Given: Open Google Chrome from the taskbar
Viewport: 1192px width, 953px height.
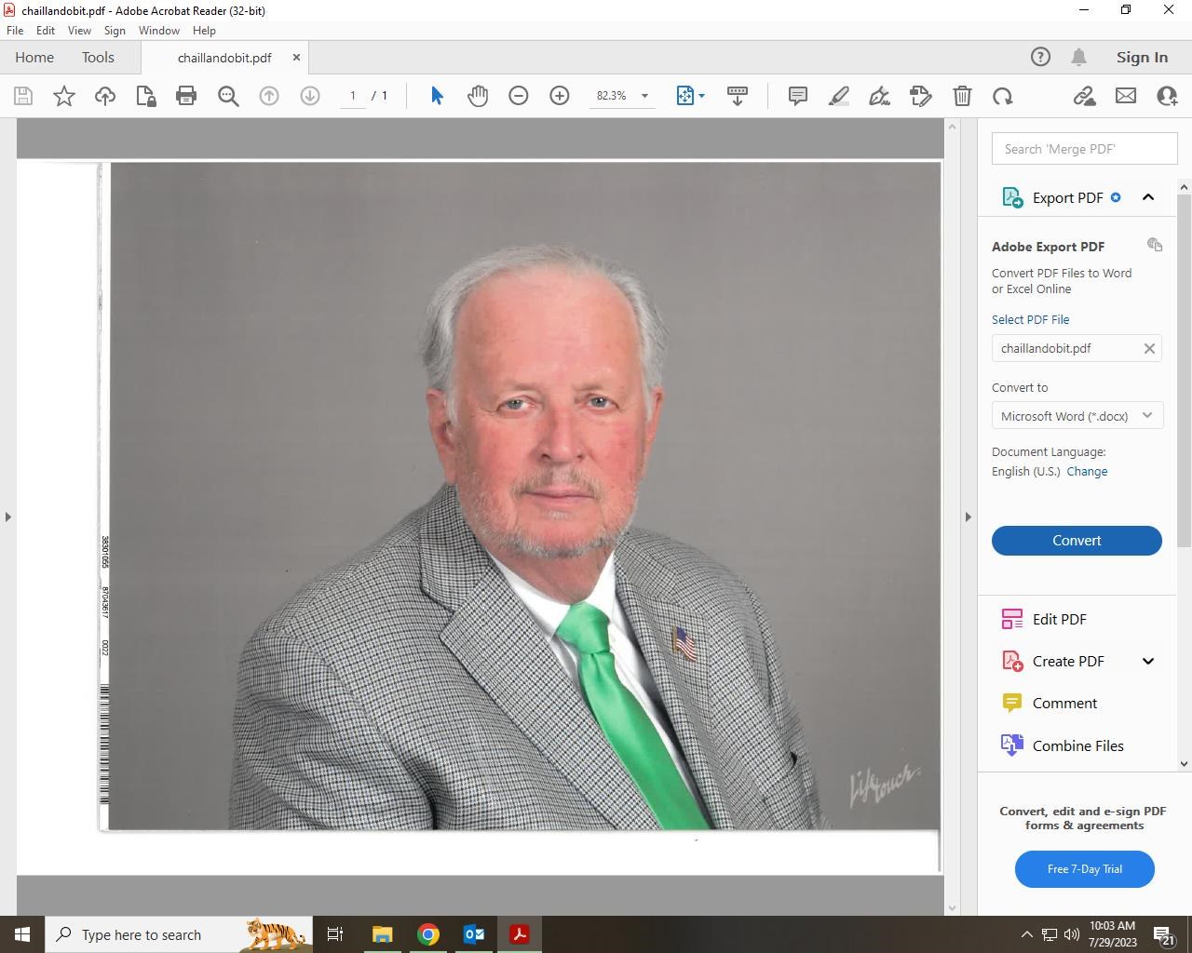Looking at the screenshot, I should pyautogui.click(x=428, y=934).
